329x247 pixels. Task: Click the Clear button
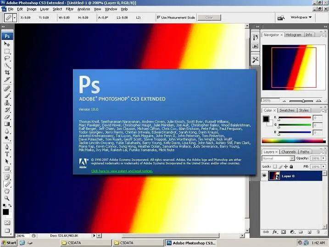coord(209,17)
